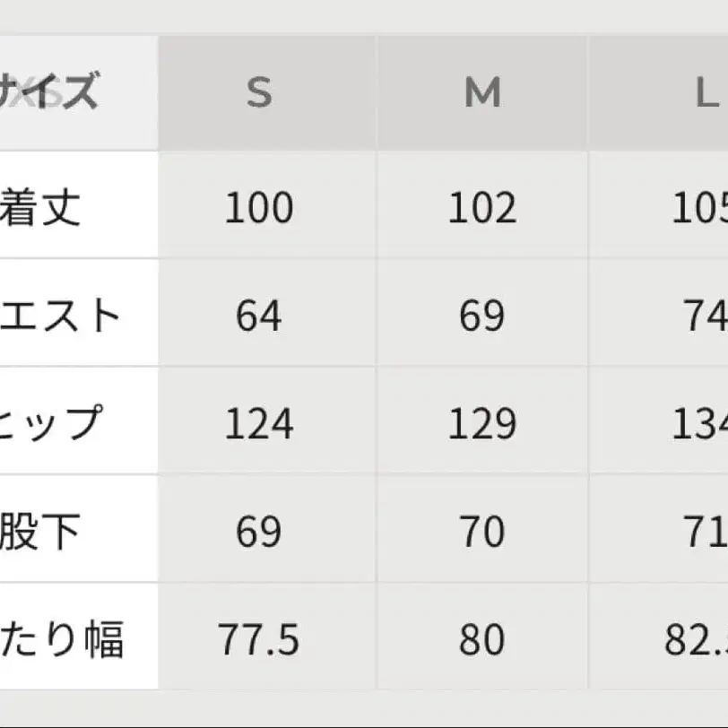Image resolution: width=728 pixels, height=728 pixels.
Task: Select inseam value 70 in M column
Action: 482,533
